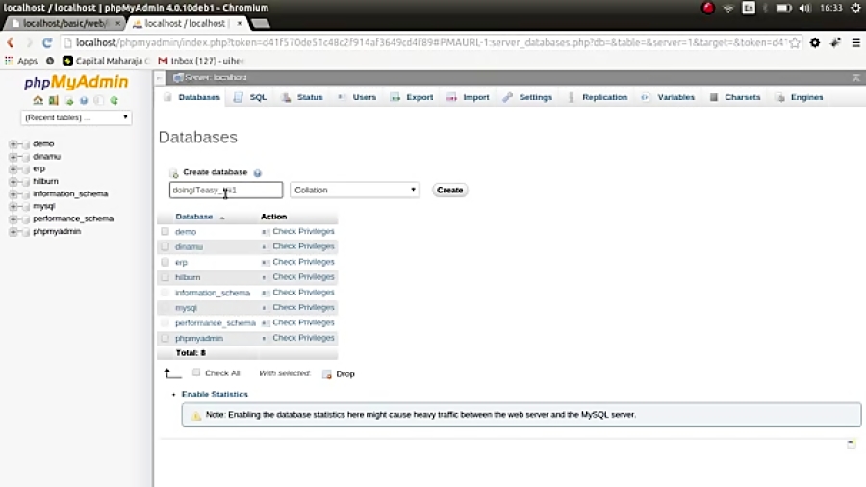Open the Collation dropdown
Viewport: 866px width, 487px height.
354,190
